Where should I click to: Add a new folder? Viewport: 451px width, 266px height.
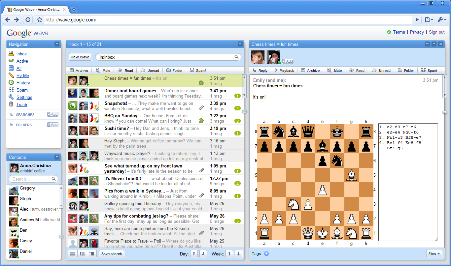(x=53, y=125)
